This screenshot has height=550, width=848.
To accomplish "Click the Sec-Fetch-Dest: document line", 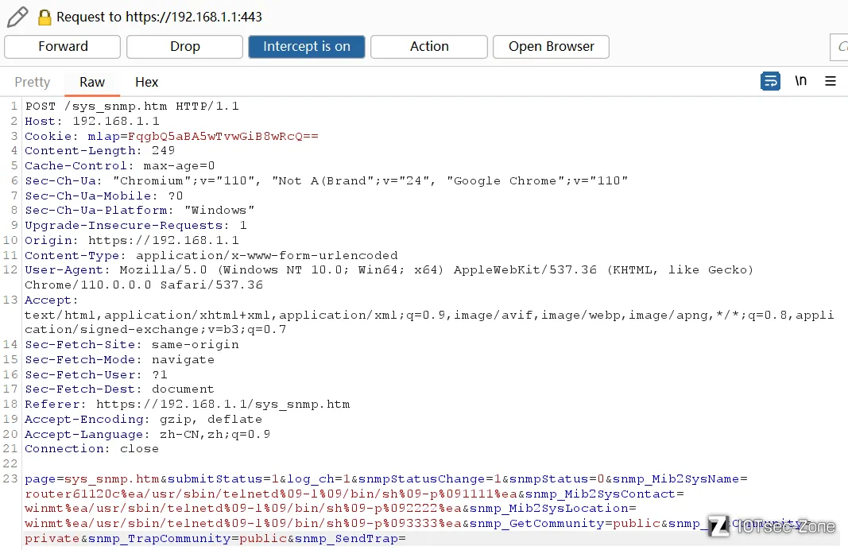I will (119, 389).
